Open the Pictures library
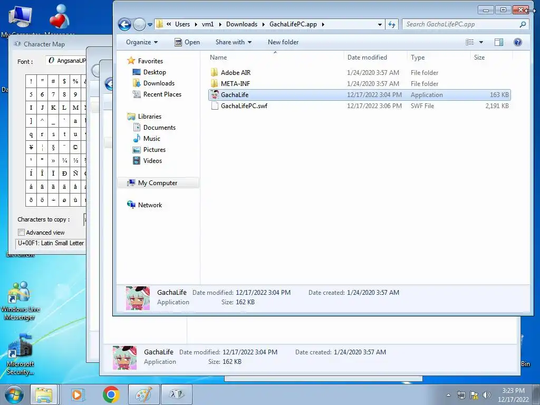This screenshot has width=540, height=405. point(155,149)
